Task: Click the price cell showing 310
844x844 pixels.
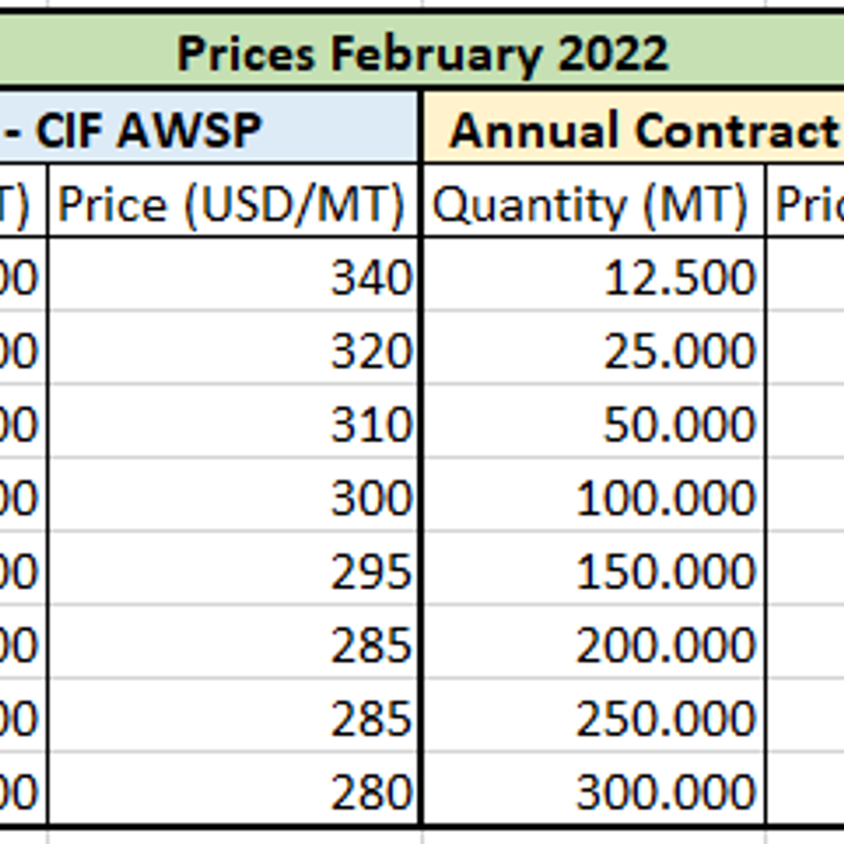Action: click(232, 424)
